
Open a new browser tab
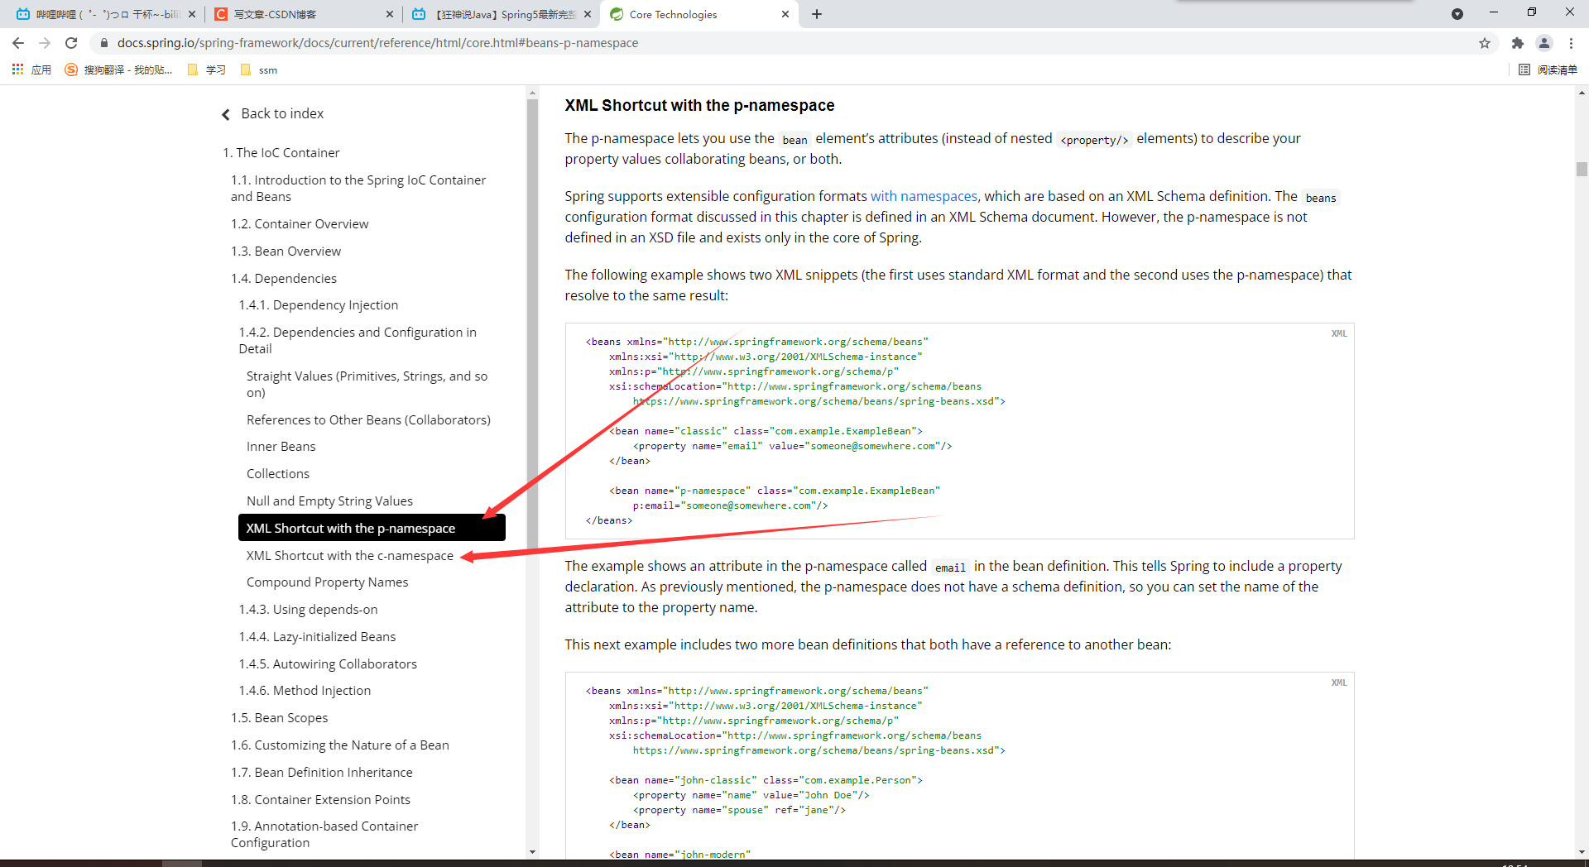pos(817,14)
